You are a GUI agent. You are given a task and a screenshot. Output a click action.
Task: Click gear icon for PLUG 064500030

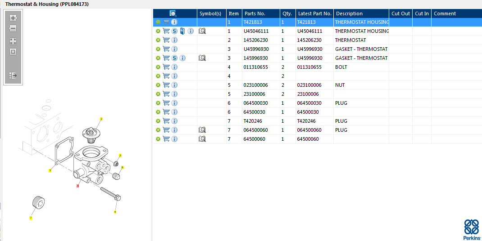158,103
